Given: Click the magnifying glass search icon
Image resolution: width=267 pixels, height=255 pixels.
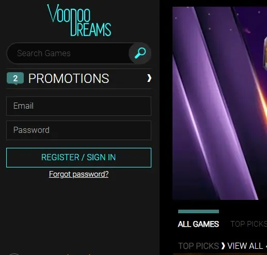Looking at the screenshot, I should [x=140, y=53].
